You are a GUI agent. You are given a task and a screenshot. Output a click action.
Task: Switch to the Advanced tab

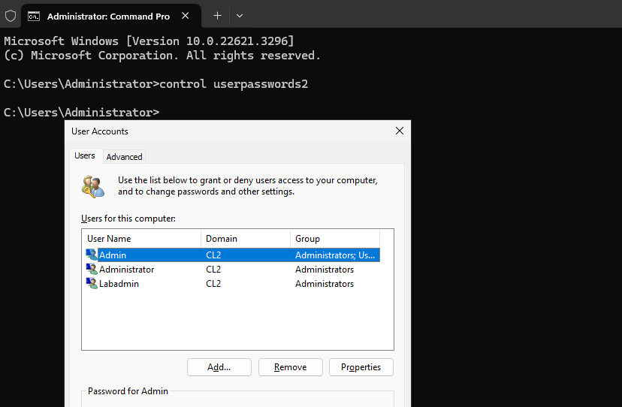(x=124, y=157)
